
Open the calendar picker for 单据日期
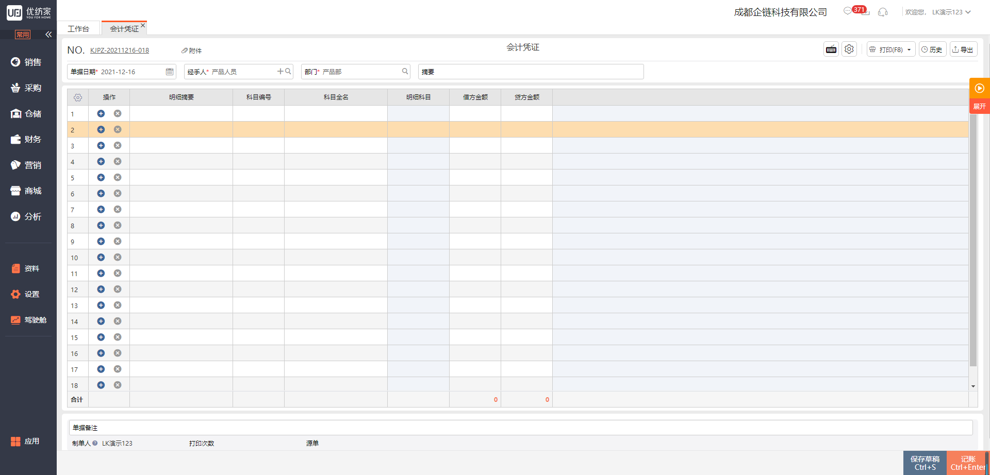pos(170,72)
